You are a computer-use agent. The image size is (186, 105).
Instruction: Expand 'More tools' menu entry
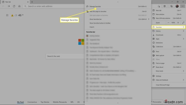(169, 71)
